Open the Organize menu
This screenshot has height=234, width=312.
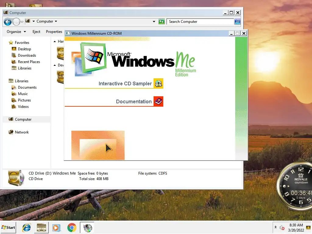(x=16, y=32)
